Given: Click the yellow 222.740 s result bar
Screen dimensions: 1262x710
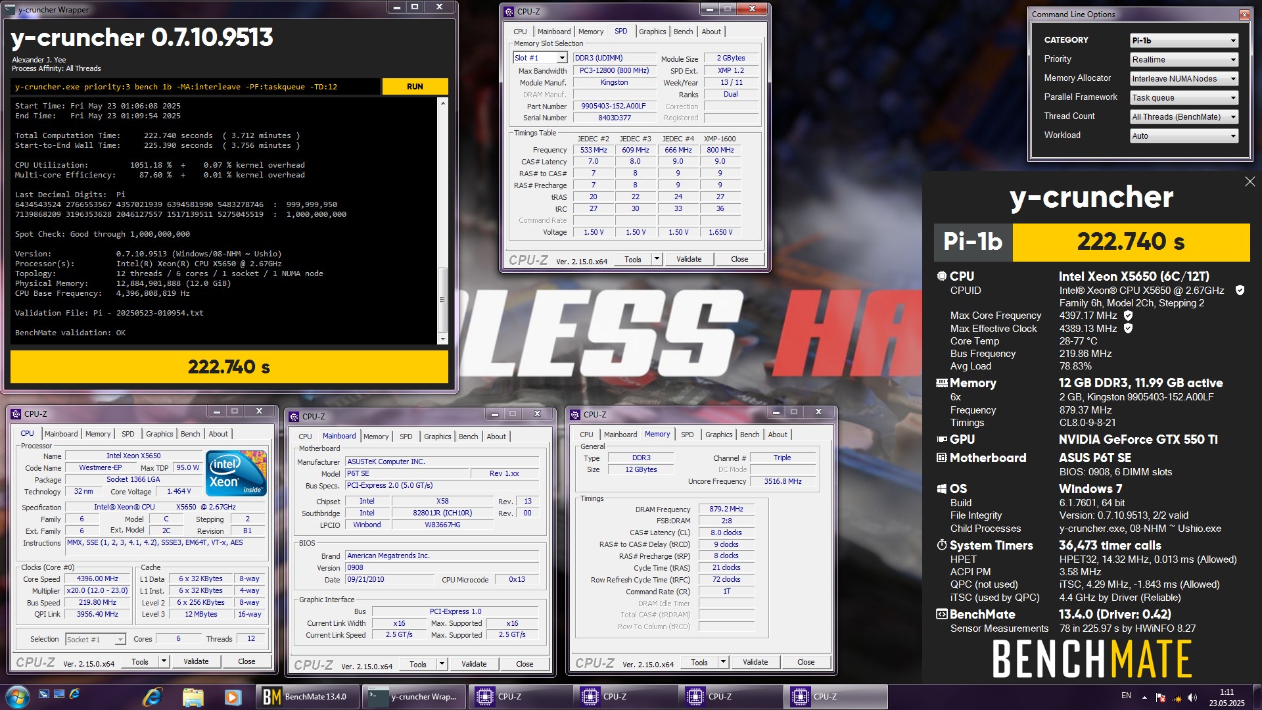Looking at the screenshot, I should coord(229,367).
